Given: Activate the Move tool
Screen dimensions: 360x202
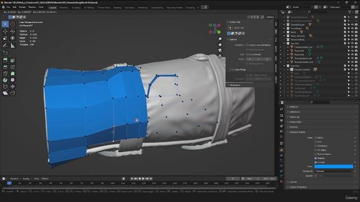Looking at the screenshot, I should click(5, 31).
